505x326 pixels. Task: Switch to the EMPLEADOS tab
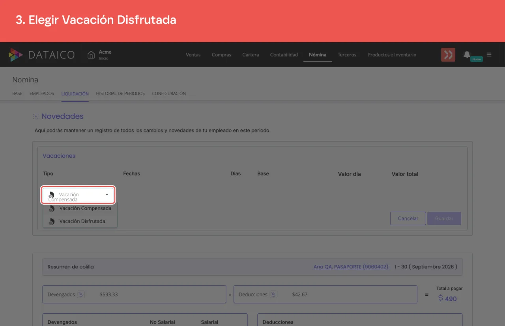(42, 94)
